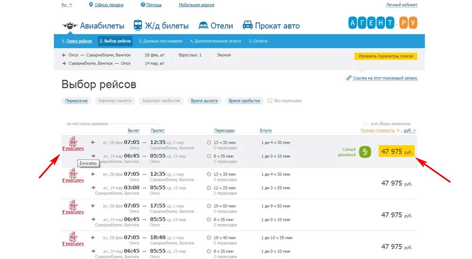The image size is (472, 259).
Task: Sort by Пересадки column
Action: 224,131
